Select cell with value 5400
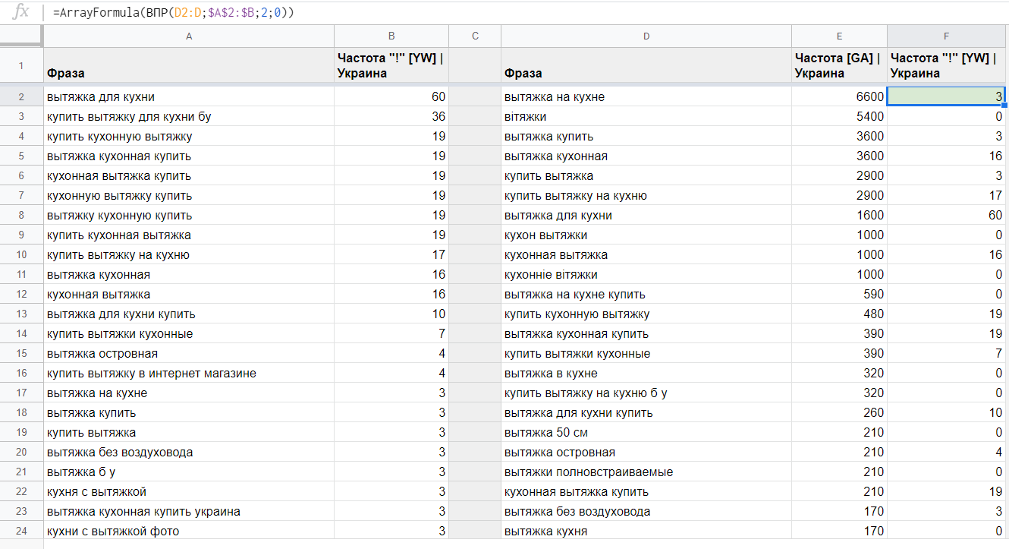 [x=839, y=117]
